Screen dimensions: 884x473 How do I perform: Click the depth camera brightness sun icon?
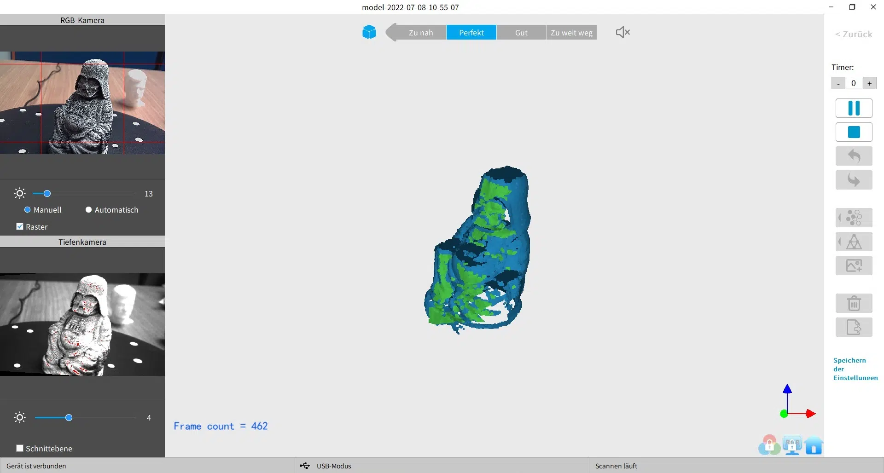tap(20, 417)
